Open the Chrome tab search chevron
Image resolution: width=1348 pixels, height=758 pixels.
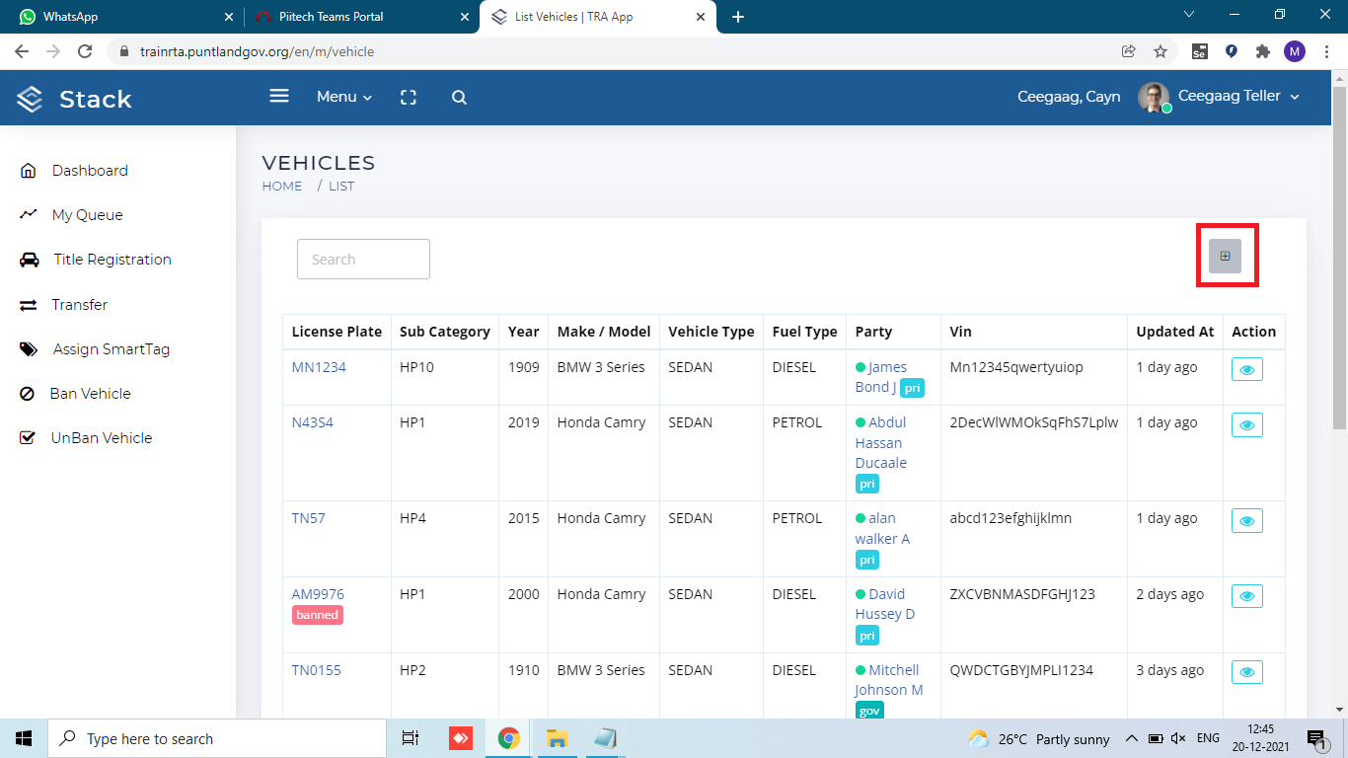(x=1188, y=15)
